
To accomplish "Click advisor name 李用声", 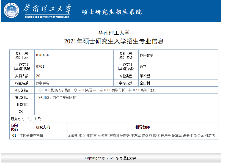I will click(x=92, y=136).
